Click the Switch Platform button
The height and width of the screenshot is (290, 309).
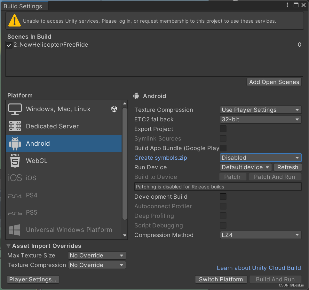[x=221, y=279]
